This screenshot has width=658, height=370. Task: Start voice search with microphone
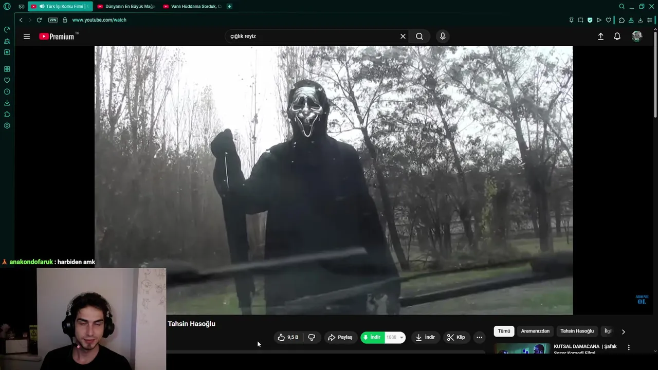click(x=443, y=36)
